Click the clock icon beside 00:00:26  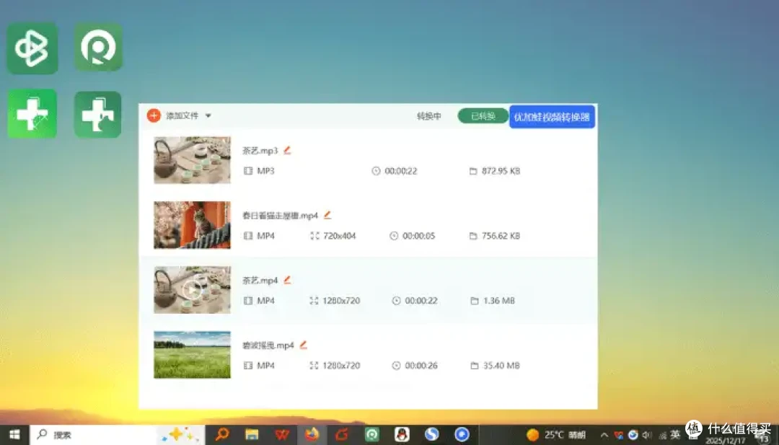[397, 366]
